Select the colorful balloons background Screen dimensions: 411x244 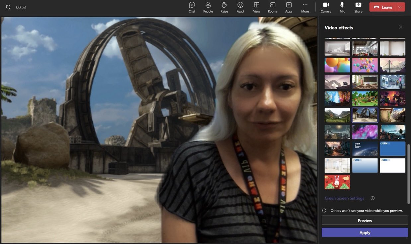[x=337, y=65]
